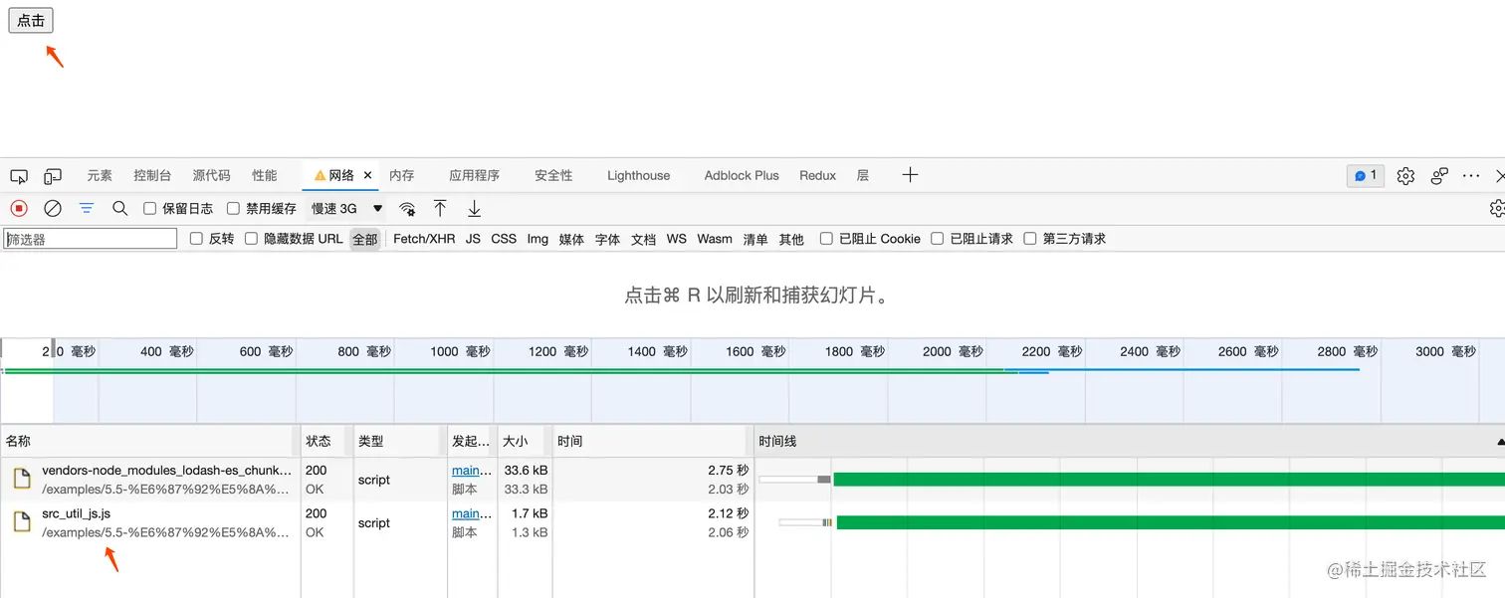1505x598 pixels.
Task: Open the 慢速 3G throttling dropdown
Action: point(346,208)
